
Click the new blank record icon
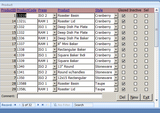click(x=47, y=105)
